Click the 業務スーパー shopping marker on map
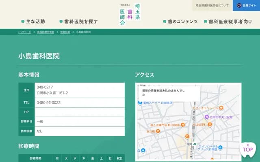Viewport: 260px width, 162px height. tap(140, 103)
